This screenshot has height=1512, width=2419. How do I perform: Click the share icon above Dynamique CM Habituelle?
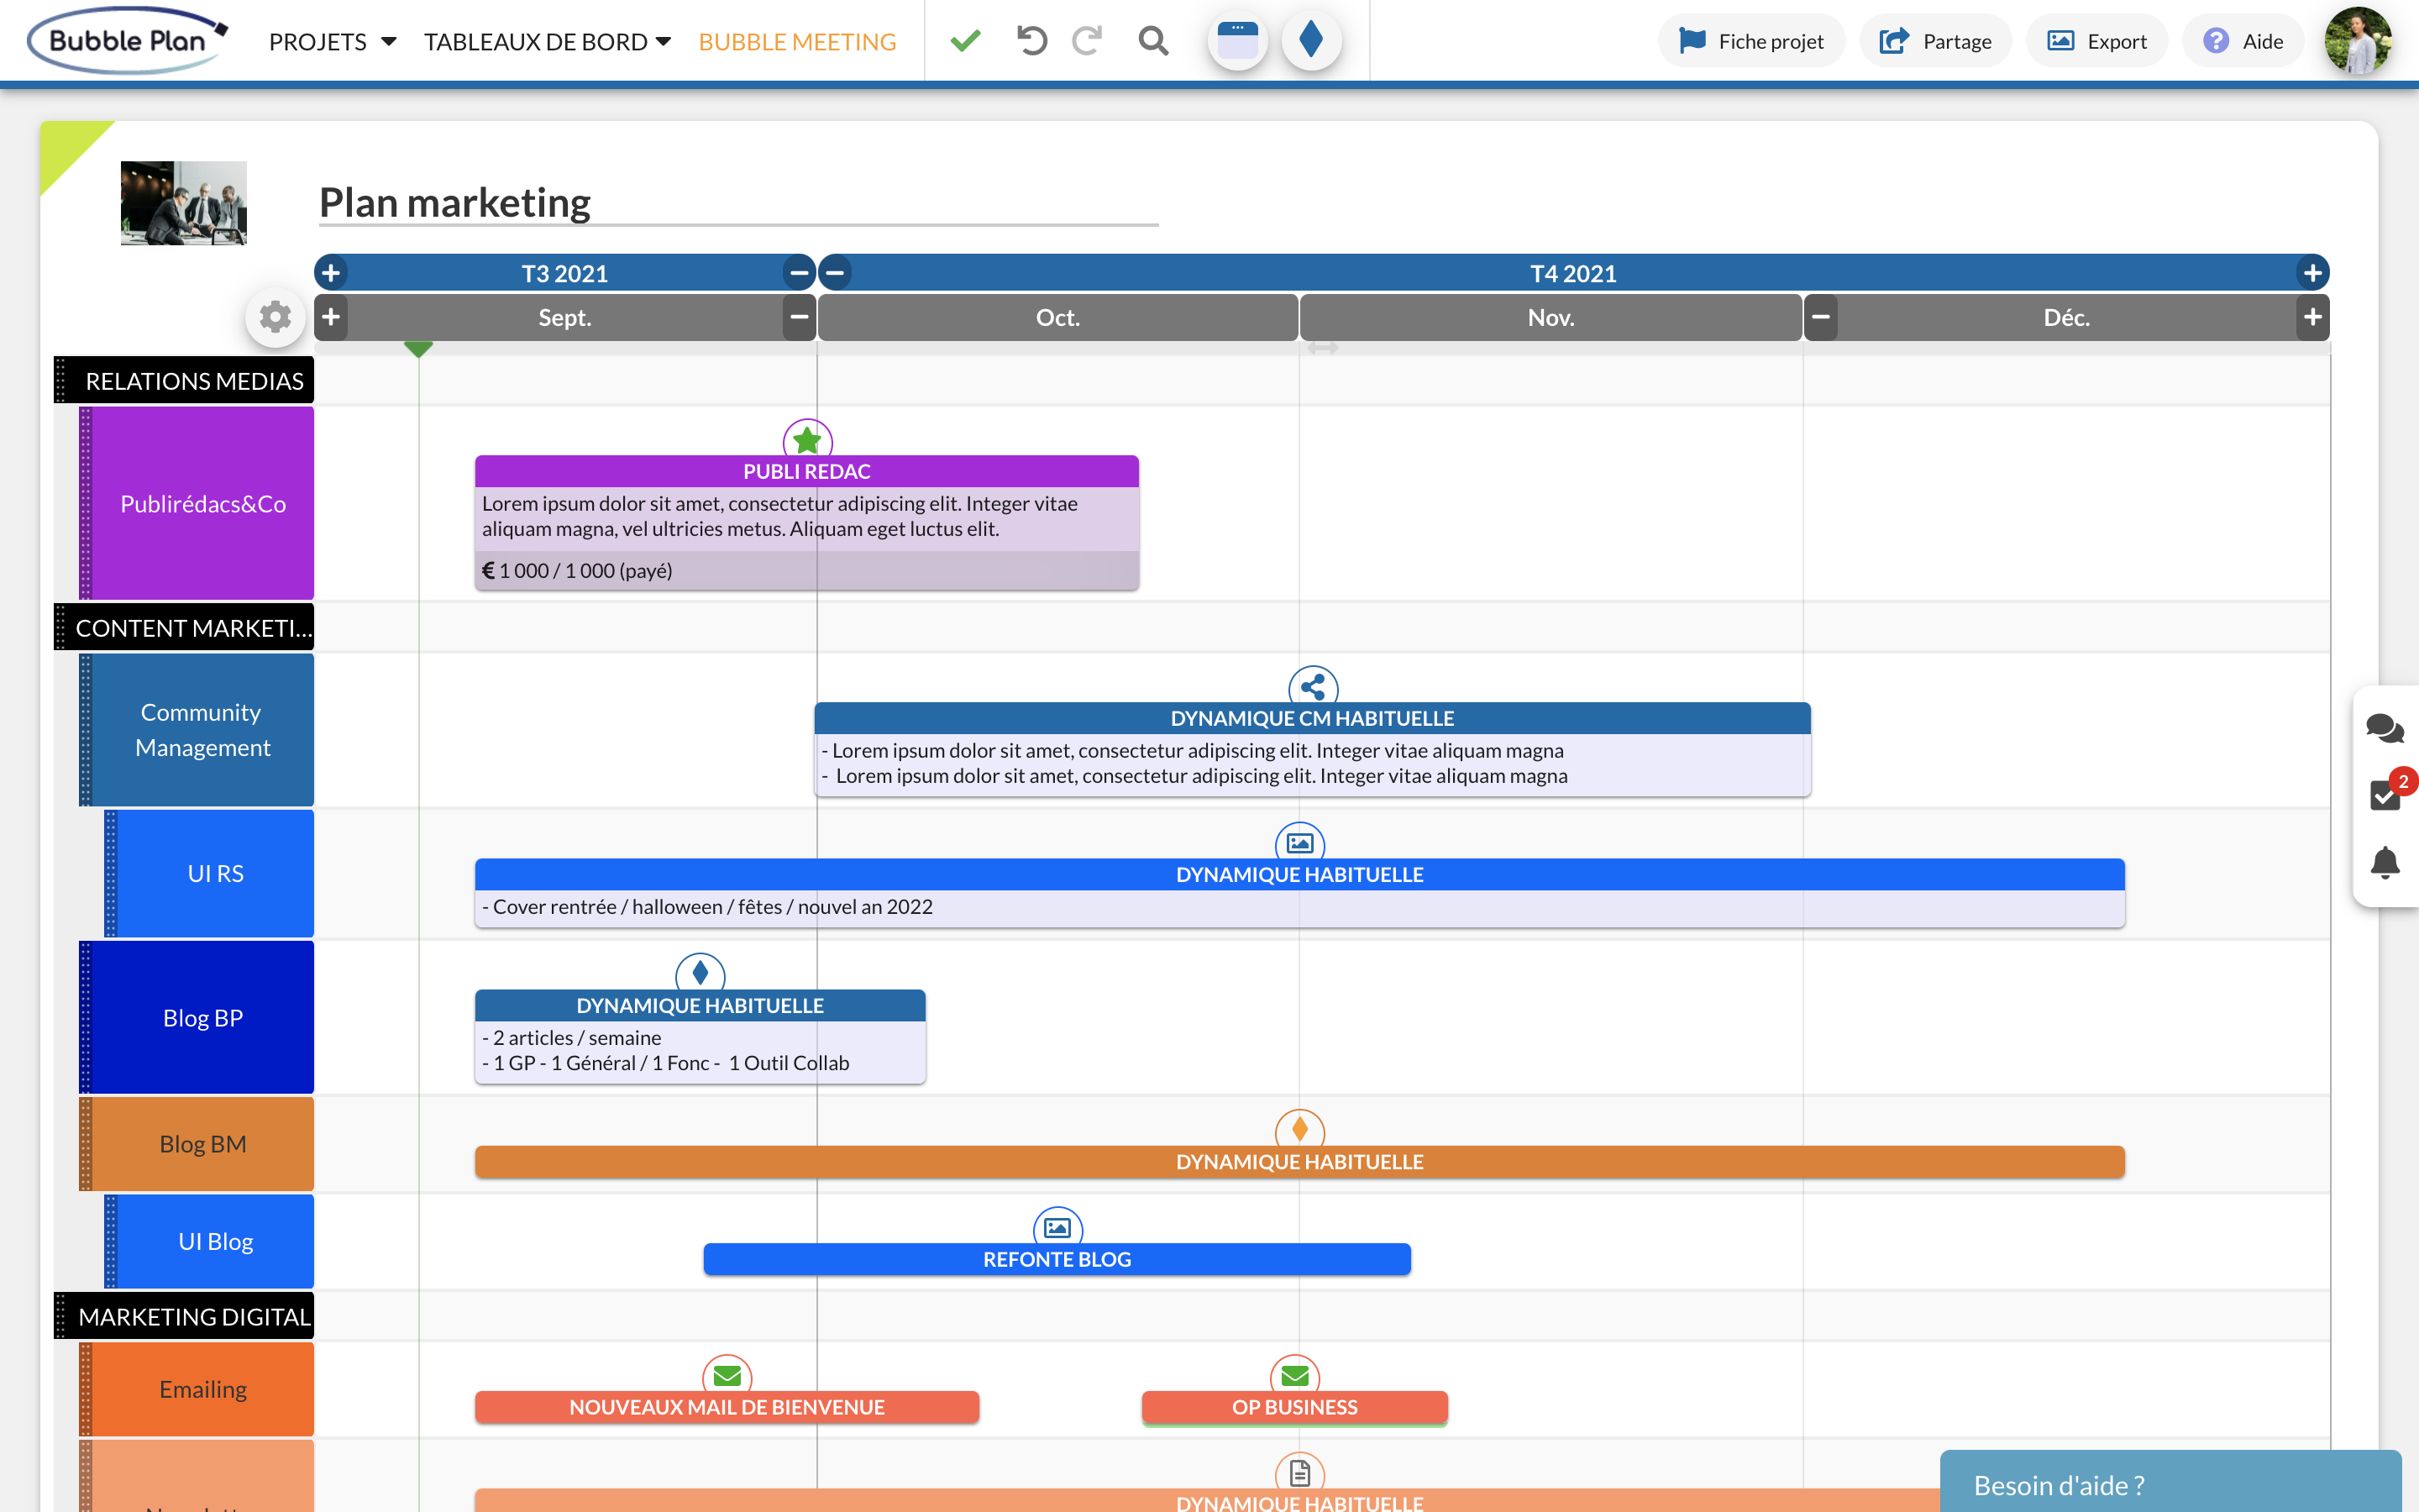(x=1313, y=686)
